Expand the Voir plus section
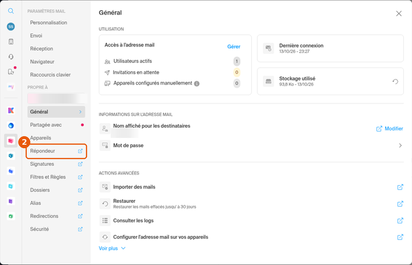Viewport: 412px width, 265px height. [x=112, y=248]
